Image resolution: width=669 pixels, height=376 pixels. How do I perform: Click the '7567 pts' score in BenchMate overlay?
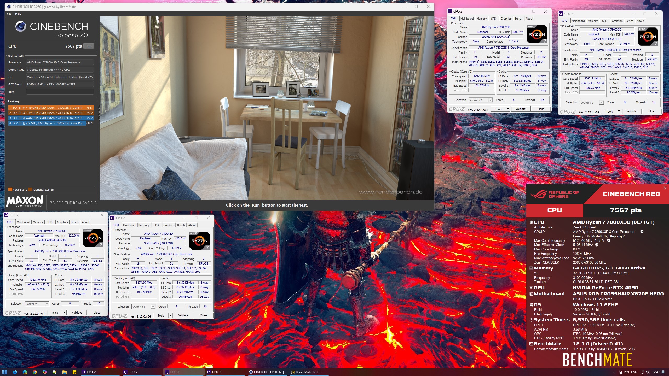click(x=626, y=210)
